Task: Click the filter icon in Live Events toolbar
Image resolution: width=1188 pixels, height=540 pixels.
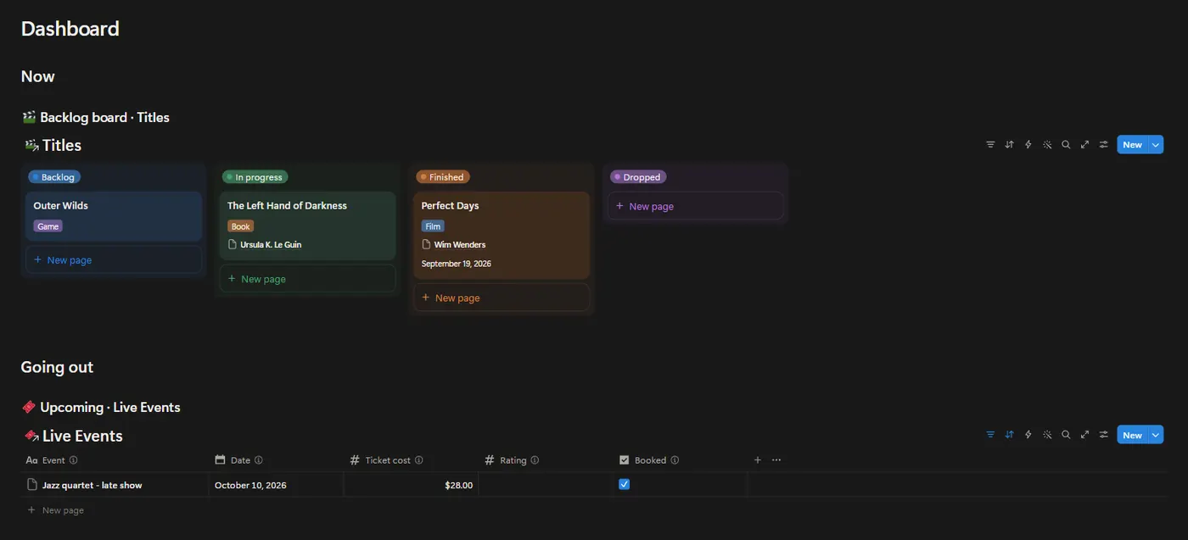Action: [x=990, y=435]
